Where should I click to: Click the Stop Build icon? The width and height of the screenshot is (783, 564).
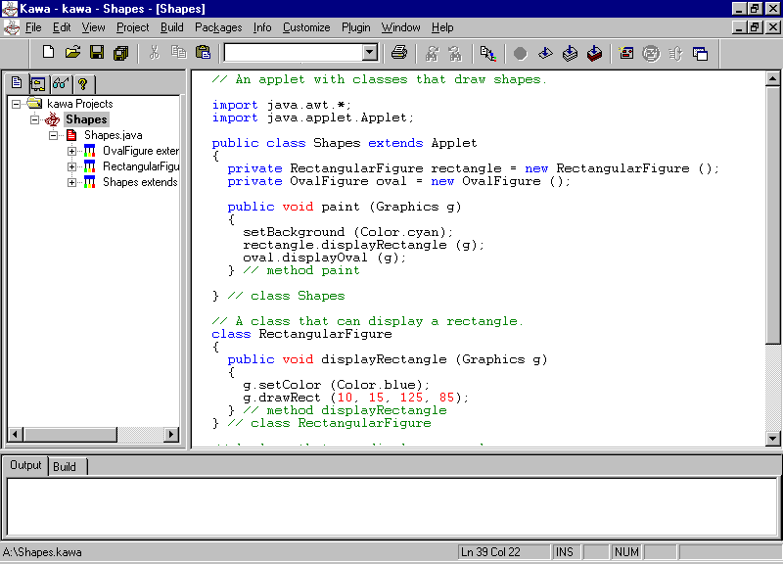(518, 54)
